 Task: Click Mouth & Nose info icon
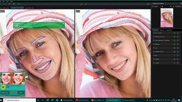point(178,52)
